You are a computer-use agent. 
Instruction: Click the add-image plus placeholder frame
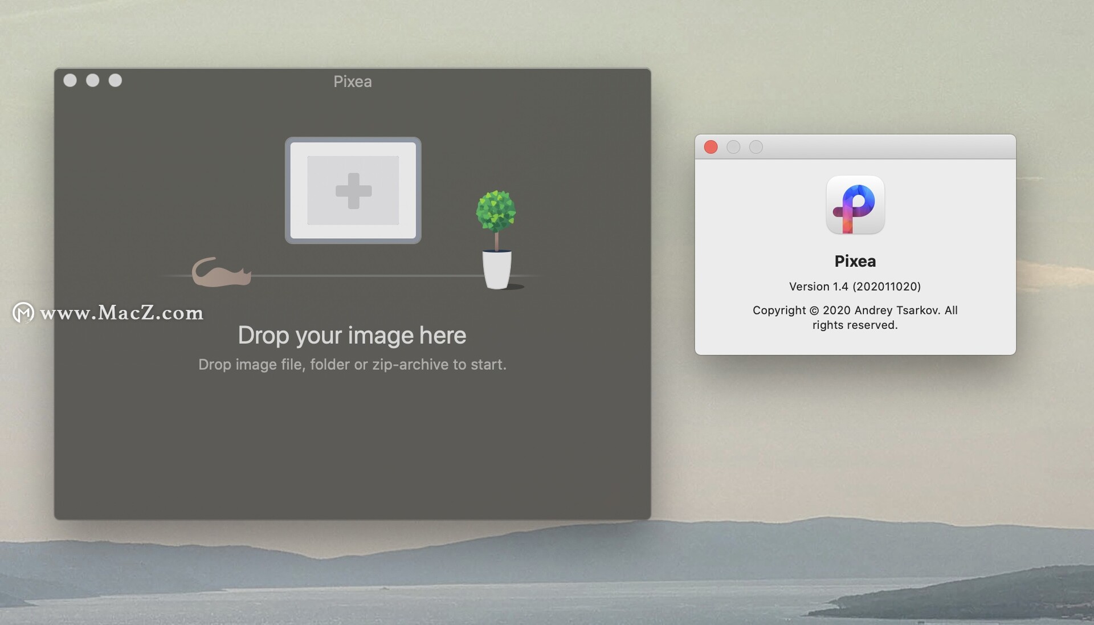(353, 190)
